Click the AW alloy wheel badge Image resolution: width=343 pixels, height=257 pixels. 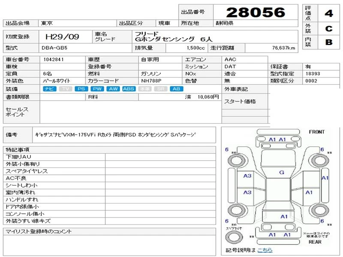pyautogui.click(x=113, y=89)
